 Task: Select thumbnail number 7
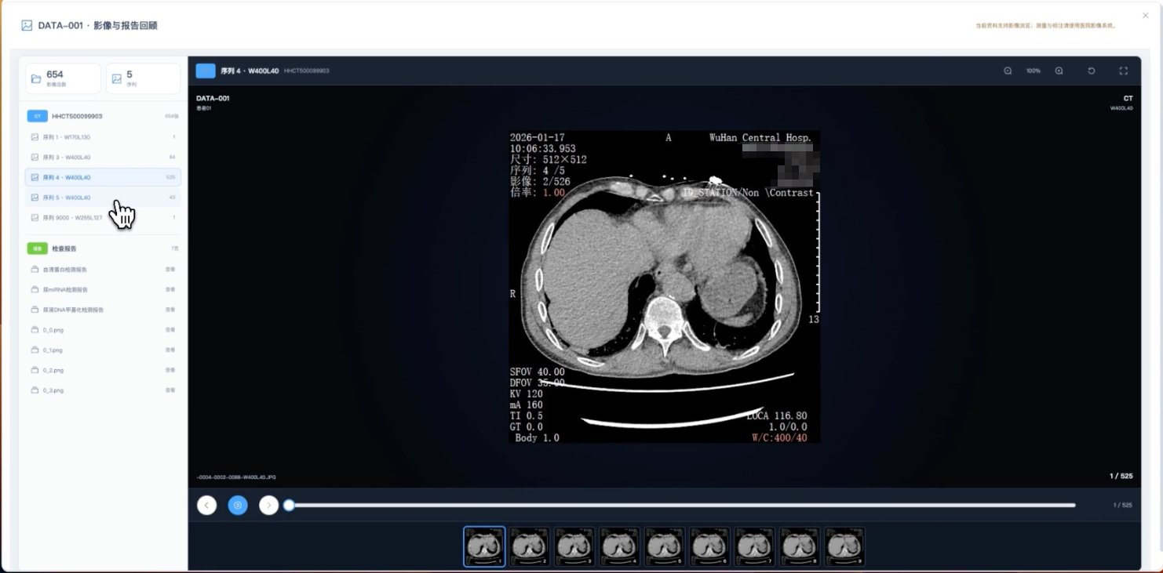(x=754, y=546)
